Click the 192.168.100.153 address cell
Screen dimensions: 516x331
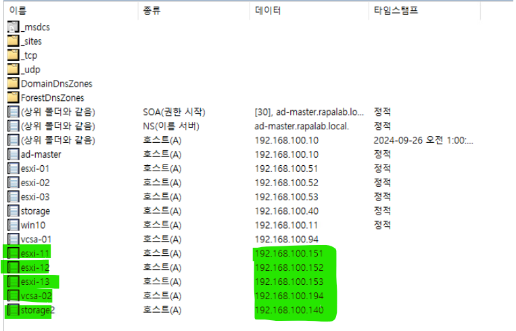[289, 282]
